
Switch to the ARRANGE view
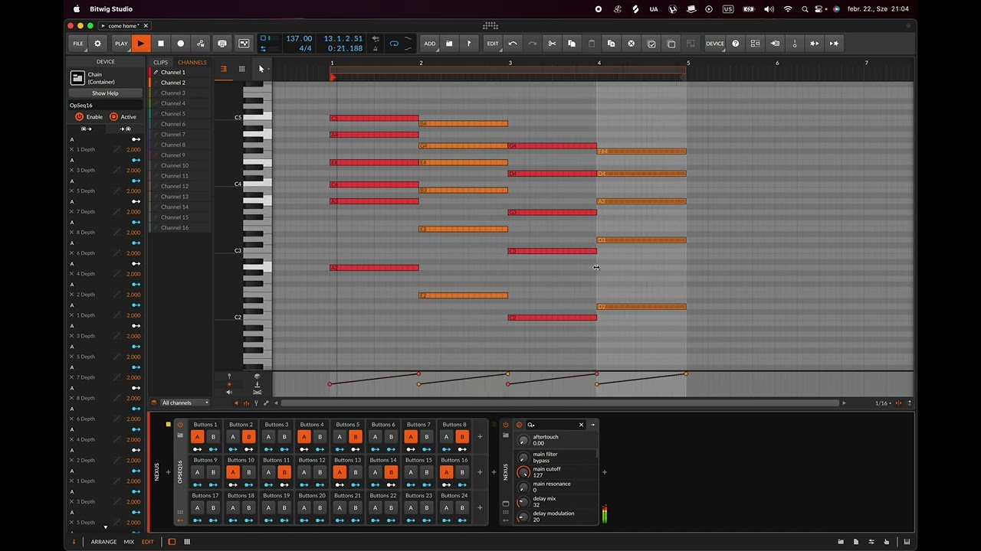tap(103, 542)
